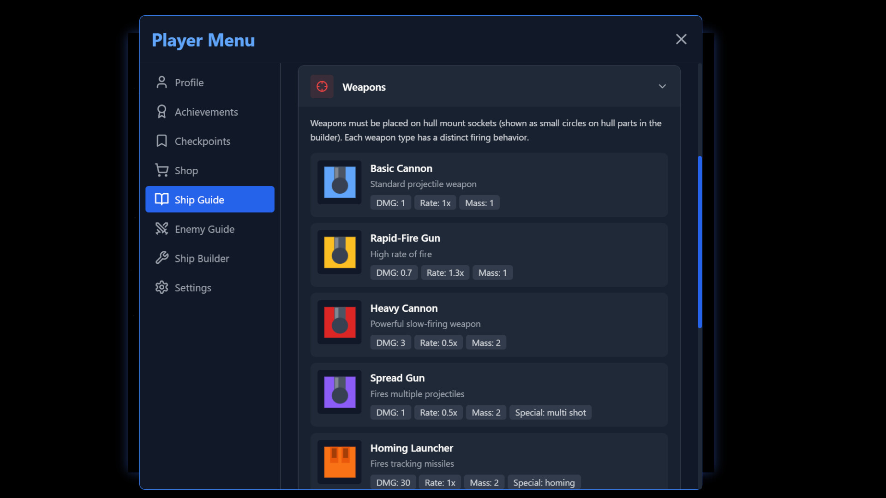Click the Checkpoints bookmark icon
The image size is (886, 498).
coord(162,141)
